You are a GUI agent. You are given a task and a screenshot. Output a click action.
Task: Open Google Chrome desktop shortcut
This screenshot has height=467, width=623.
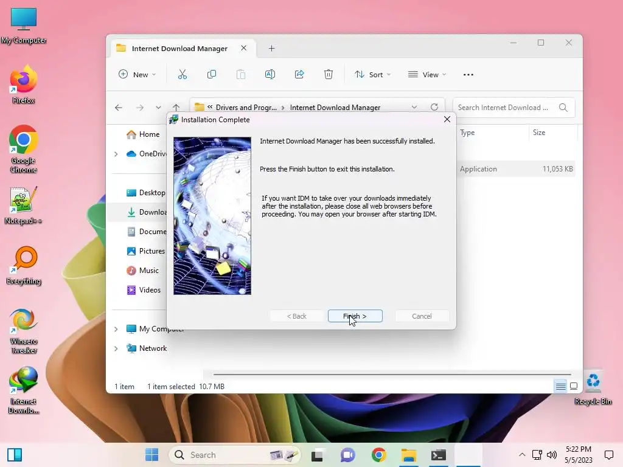24,150
